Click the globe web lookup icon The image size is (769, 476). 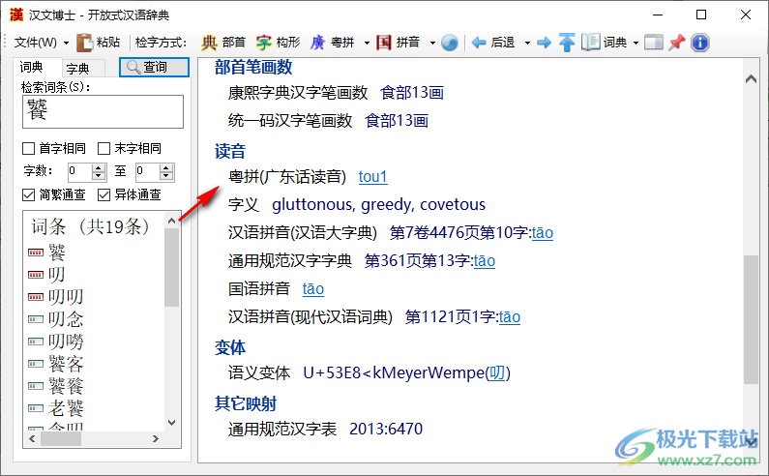[x=449, y=43]
